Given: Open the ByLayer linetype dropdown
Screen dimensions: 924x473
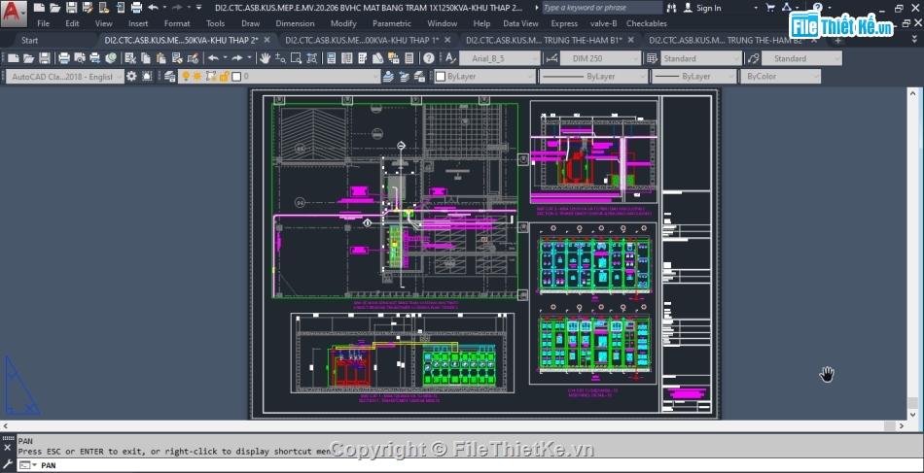Looking at the screenshot, I should 593,77.
